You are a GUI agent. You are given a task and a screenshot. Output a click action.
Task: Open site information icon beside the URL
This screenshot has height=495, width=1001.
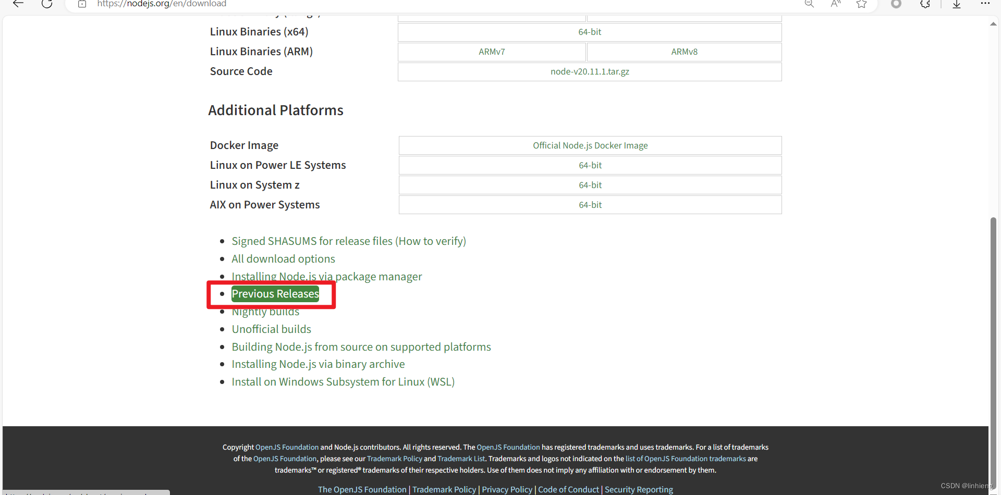click(x=82, y=4)
